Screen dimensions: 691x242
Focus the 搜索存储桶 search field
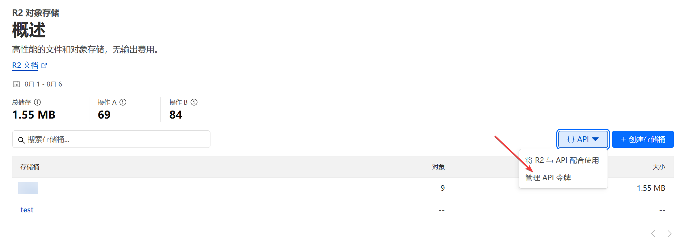[115, 139]
